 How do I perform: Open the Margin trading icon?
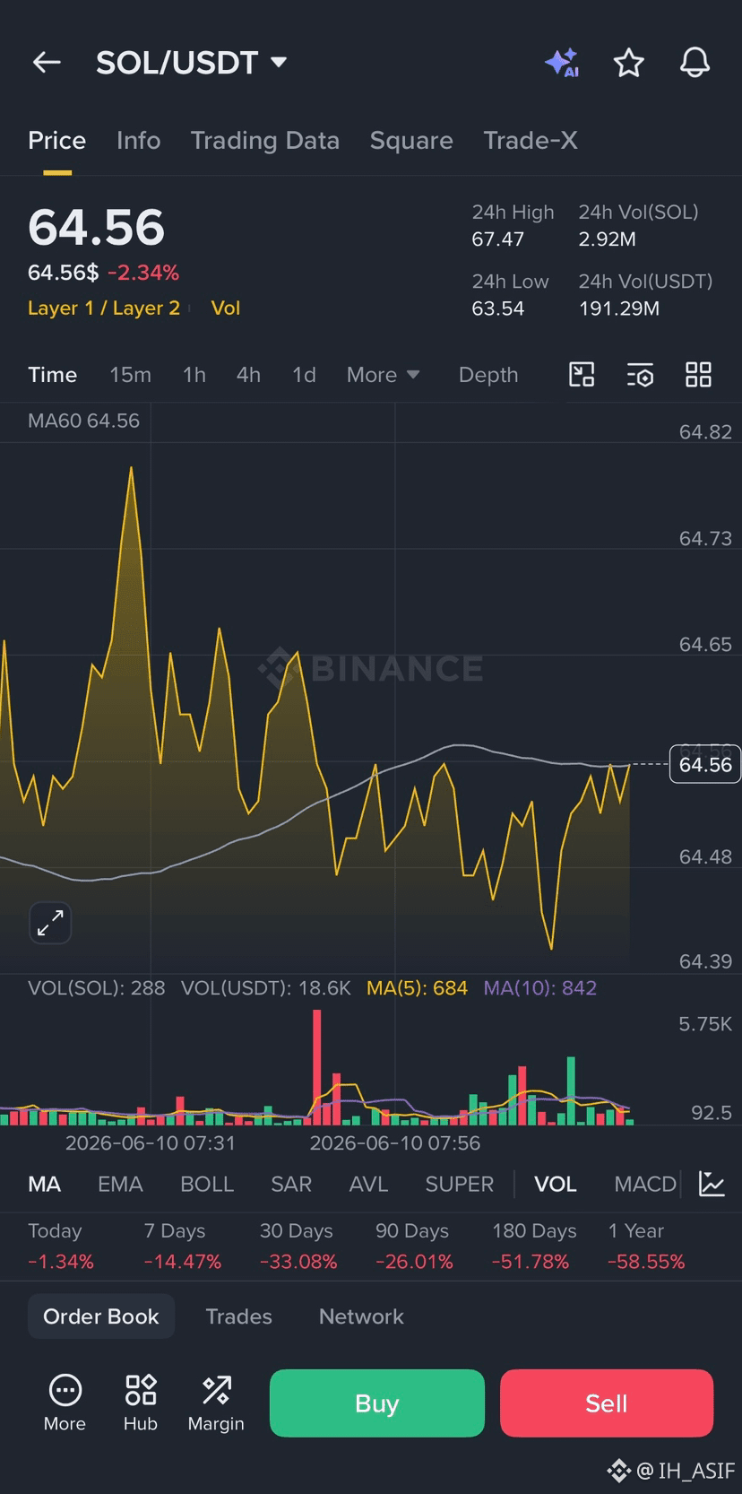click(216, 1403)
